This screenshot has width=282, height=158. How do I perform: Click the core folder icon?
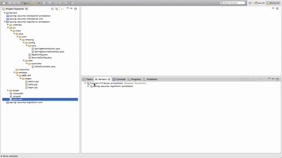point(30,46)
